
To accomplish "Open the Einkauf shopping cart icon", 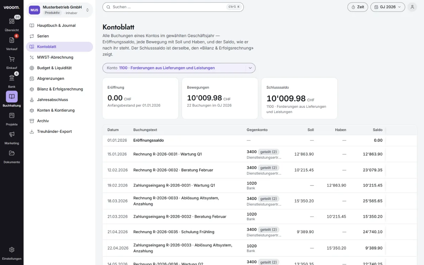I will 12,59.
